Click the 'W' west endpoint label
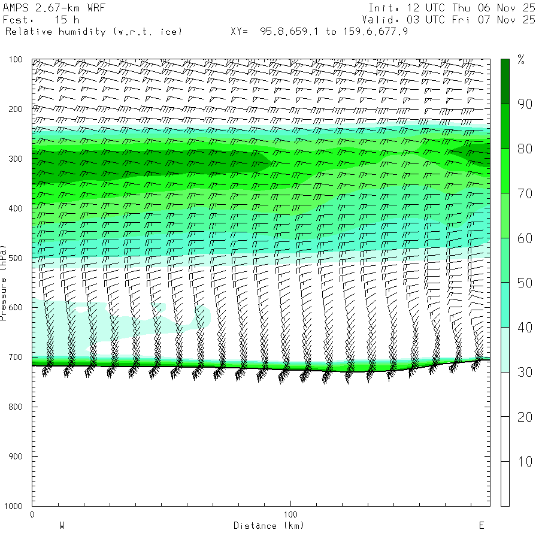 pyautogui.click(x=62, y=526)
